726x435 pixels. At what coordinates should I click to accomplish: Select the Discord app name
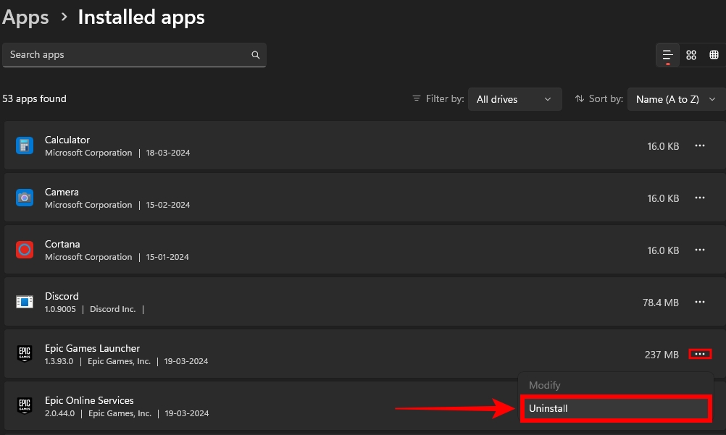pos(62,296)
